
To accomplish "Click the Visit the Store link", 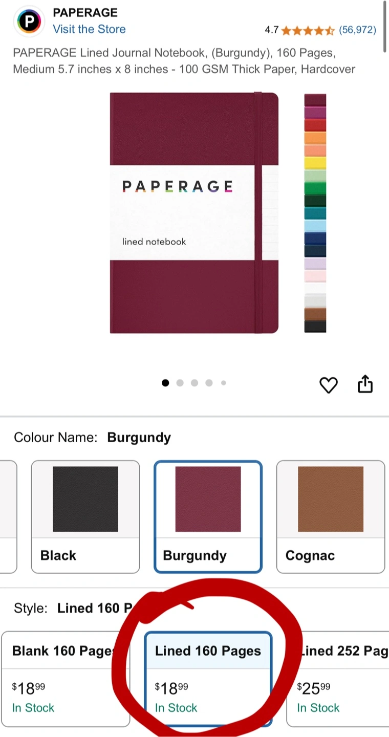I will 89,29.
